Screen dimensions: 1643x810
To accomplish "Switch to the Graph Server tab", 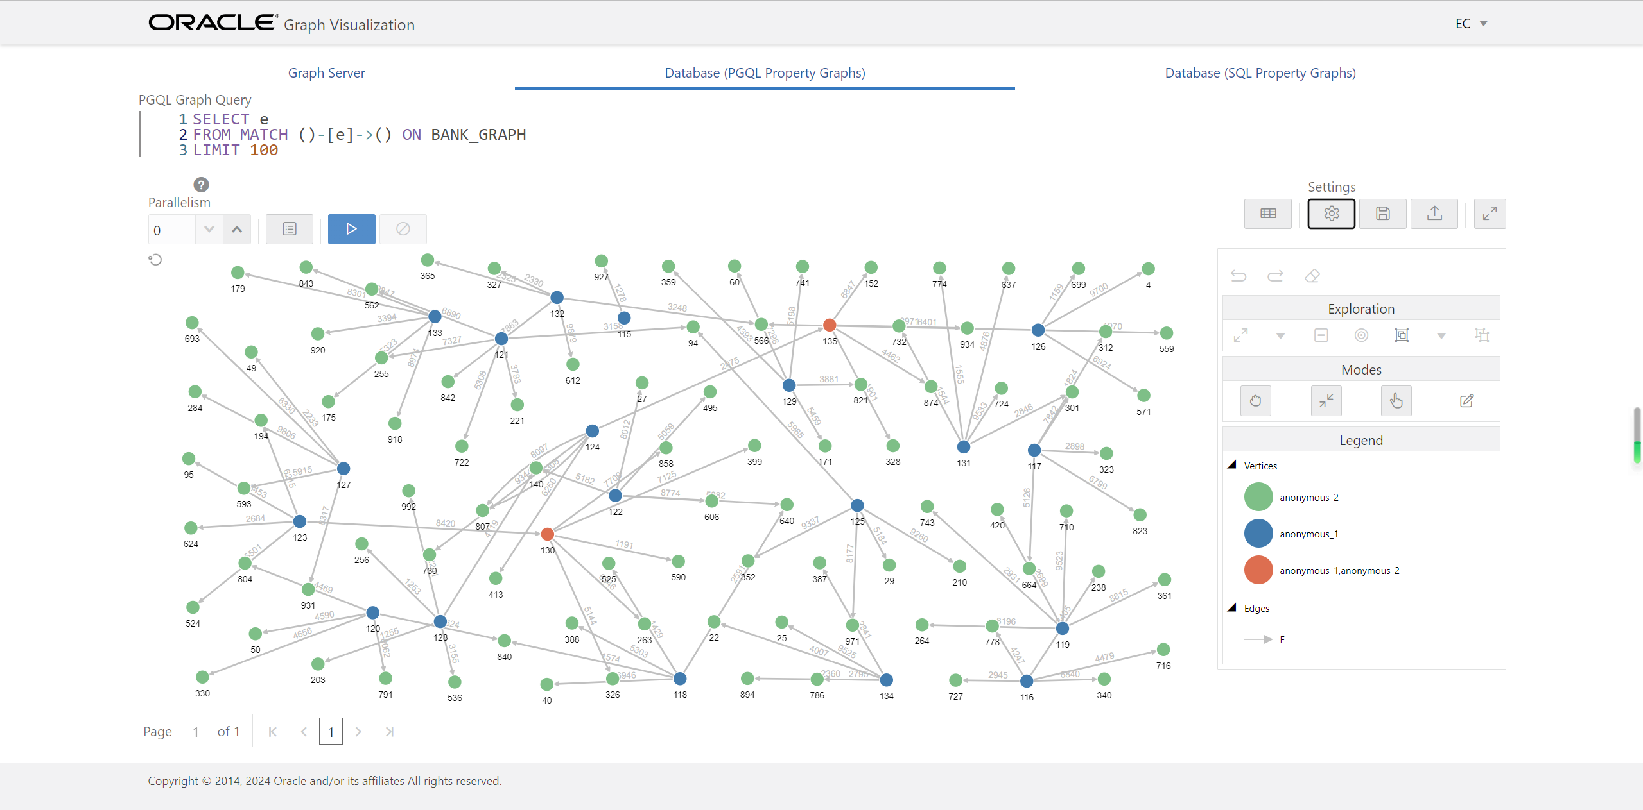I will pos(326,73).
